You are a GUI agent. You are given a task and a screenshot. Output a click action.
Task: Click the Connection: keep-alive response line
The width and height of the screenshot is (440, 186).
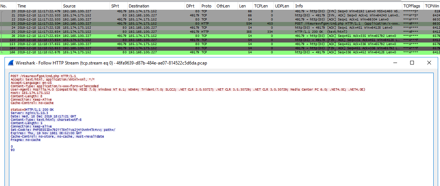31,126
